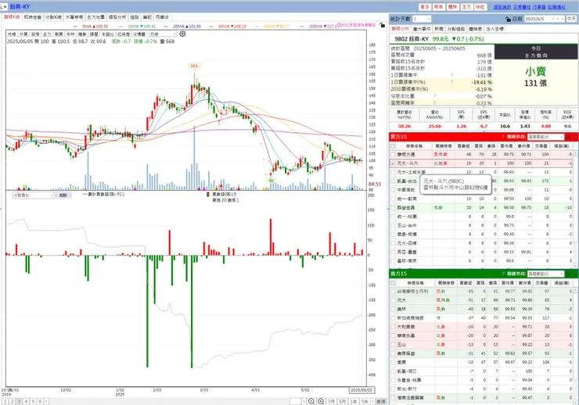Open the stock search plus icon
This screenshot has width=579, height=405.
[4, 6]
